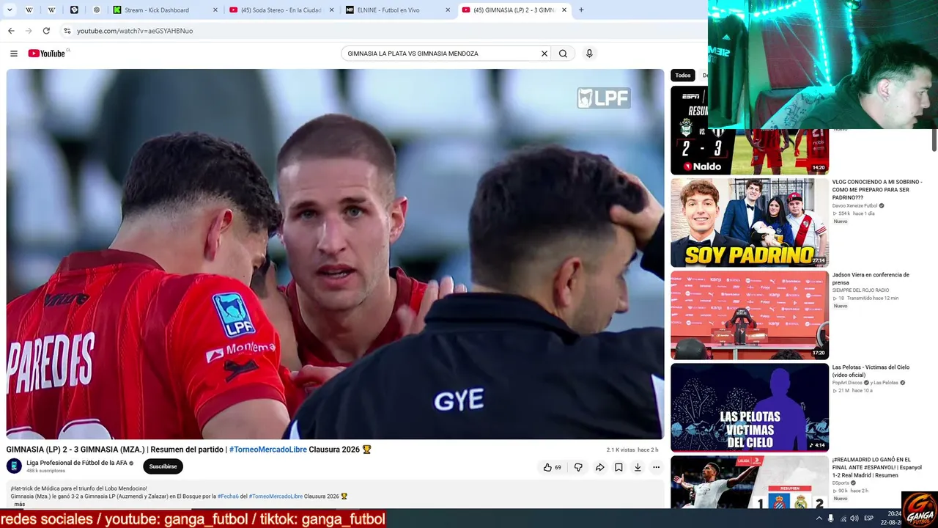Open #TorneoMercadoLibre hashtag in the description
The height and width of the screenshot is (528, 938).
(276, 496)
